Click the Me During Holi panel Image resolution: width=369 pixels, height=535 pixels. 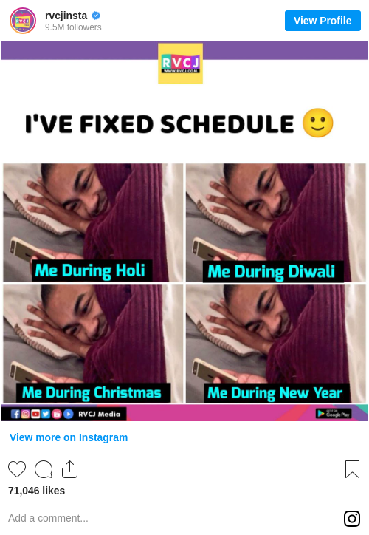click(93, 223)
